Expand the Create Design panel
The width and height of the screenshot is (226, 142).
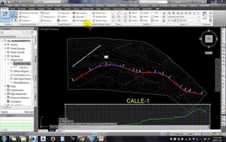[65, 24]
